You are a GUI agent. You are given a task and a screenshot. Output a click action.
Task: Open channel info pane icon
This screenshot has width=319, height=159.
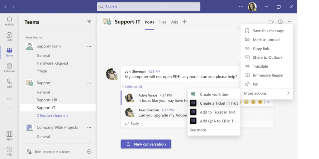(280, 21)
